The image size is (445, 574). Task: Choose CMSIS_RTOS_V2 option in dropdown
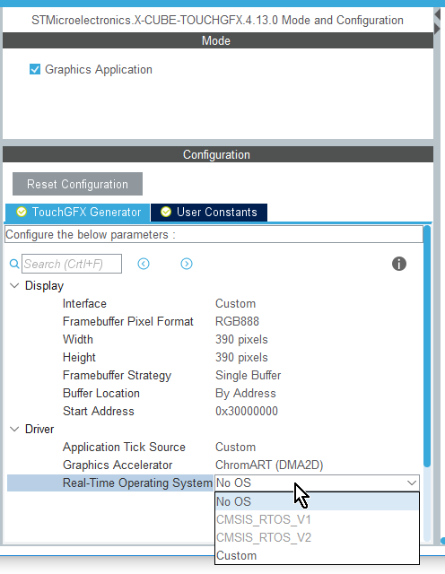pos(317,537)
